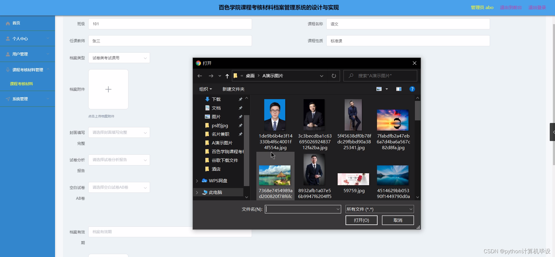Select 图片 in the navigation pane

click(216, 117)
